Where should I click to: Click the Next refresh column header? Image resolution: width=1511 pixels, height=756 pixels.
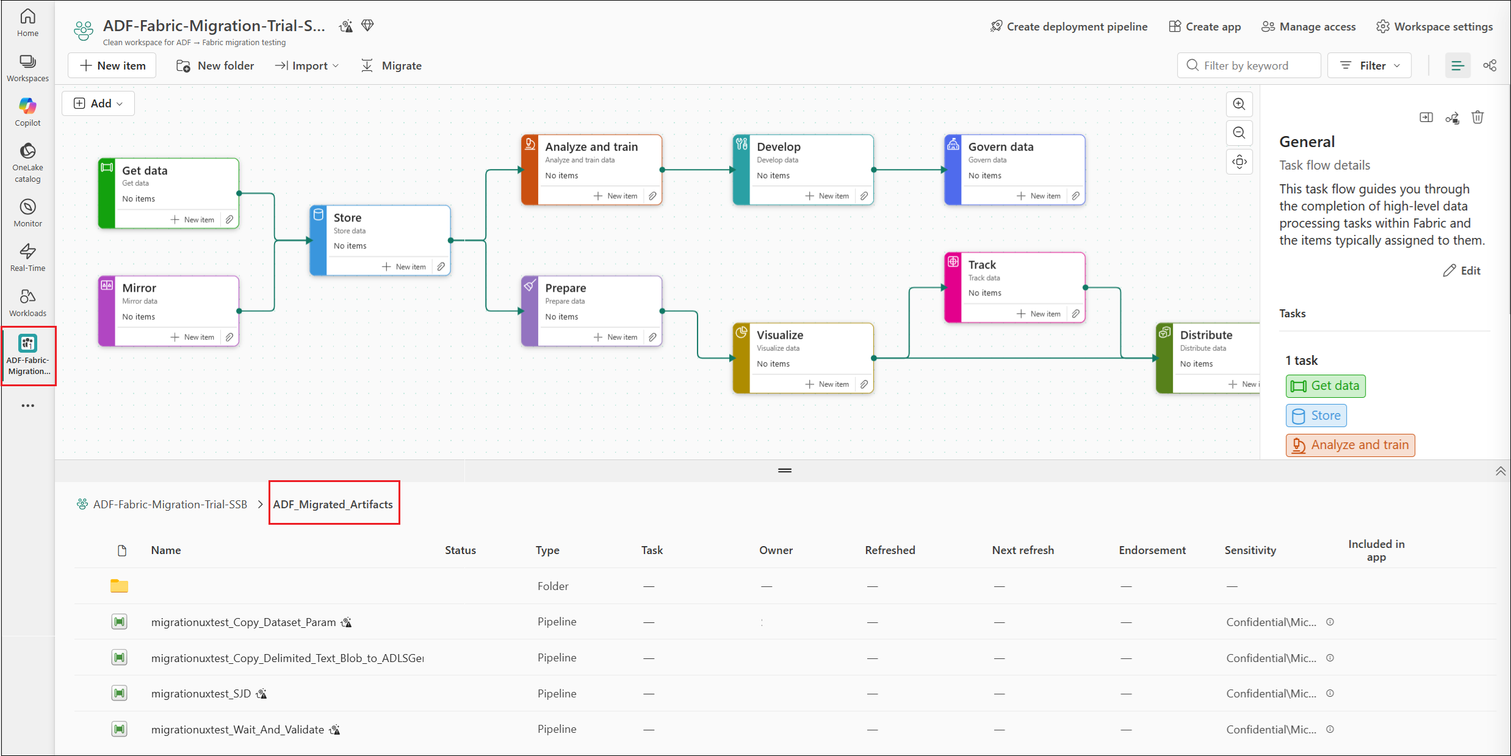click(x=1023, y=550)
